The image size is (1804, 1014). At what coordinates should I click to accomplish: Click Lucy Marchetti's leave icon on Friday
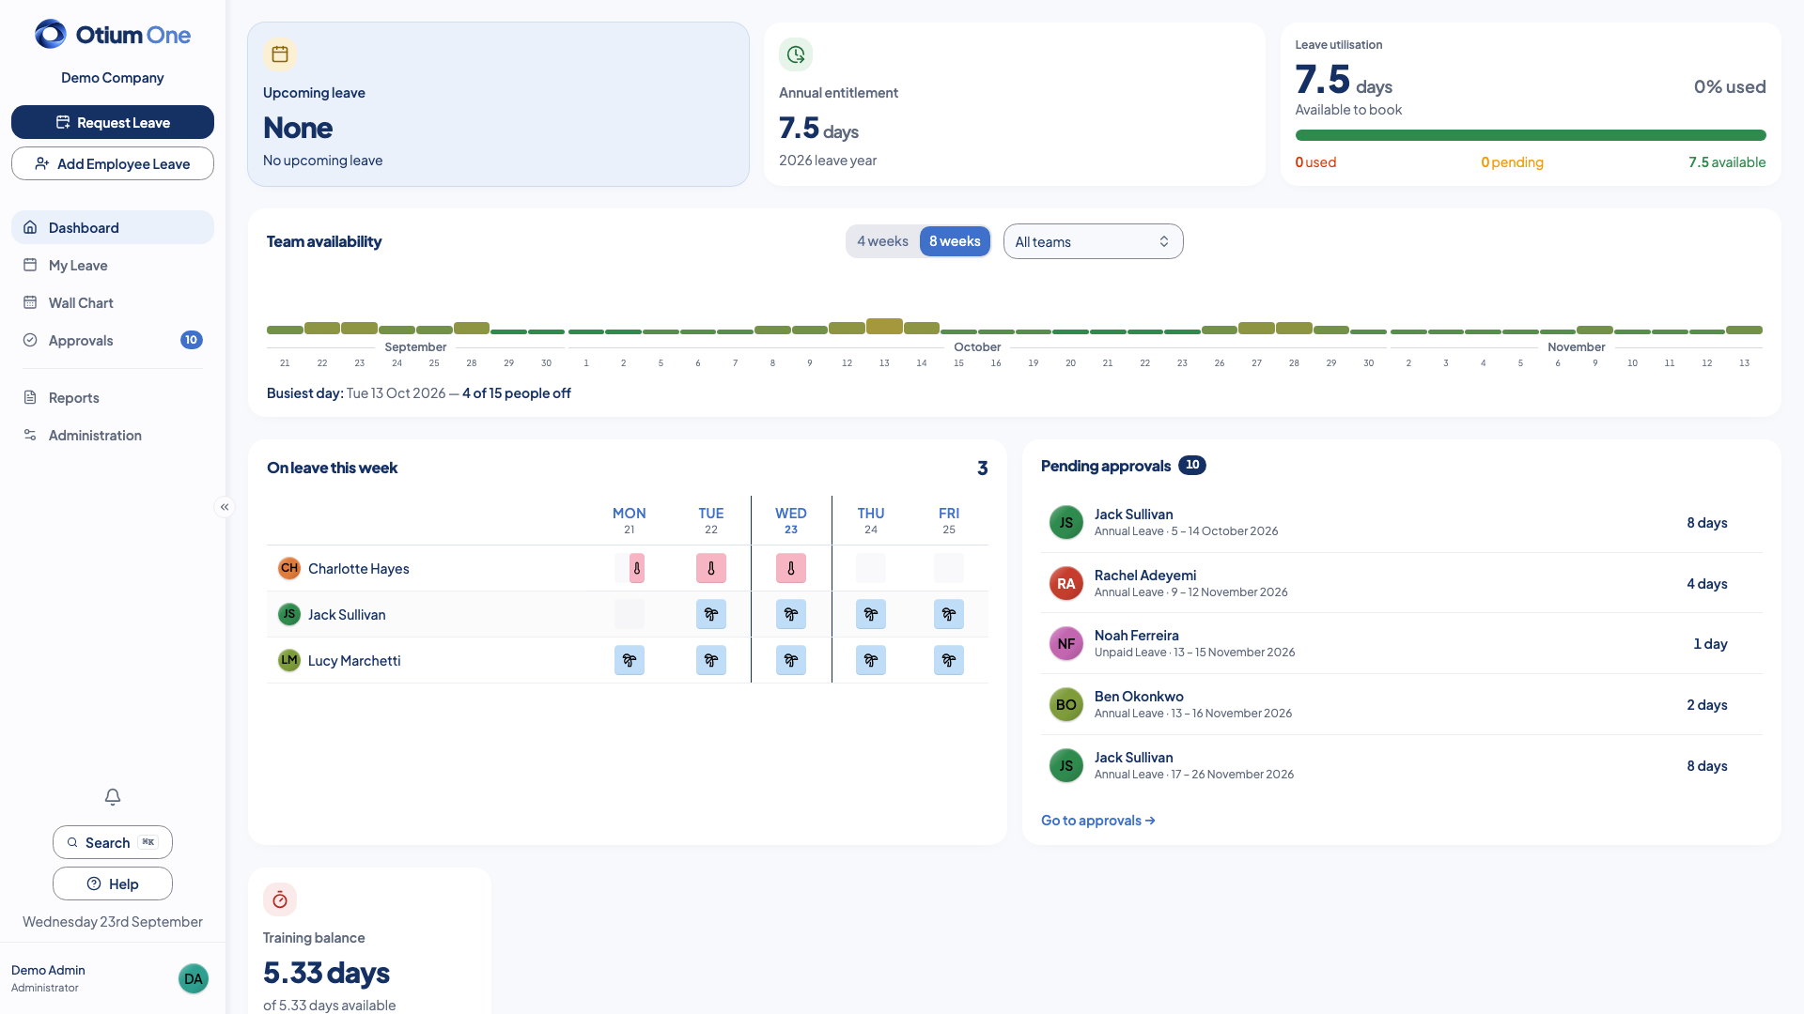click(949, 660)
